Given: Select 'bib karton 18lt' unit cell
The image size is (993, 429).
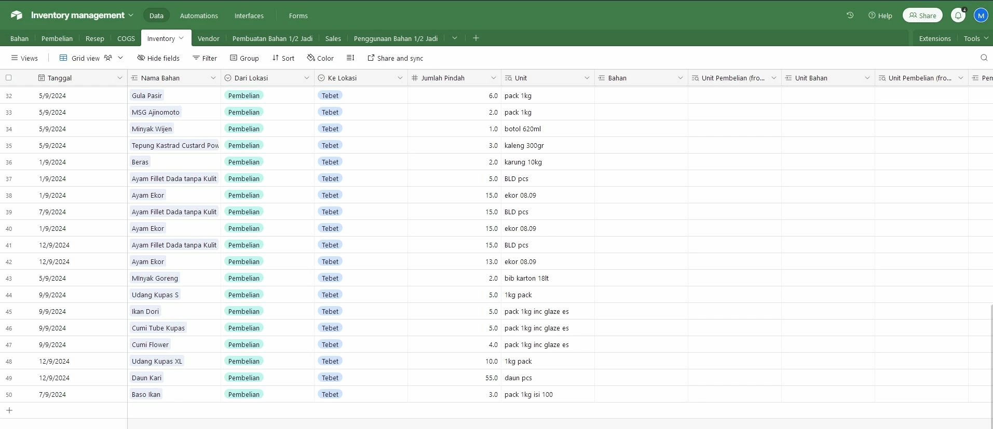Looking at the screenshot, I should [548, 278].
